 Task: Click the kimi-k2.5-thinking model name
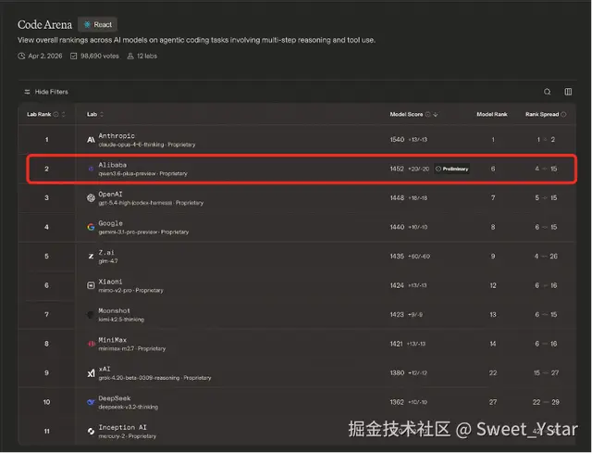121,320
